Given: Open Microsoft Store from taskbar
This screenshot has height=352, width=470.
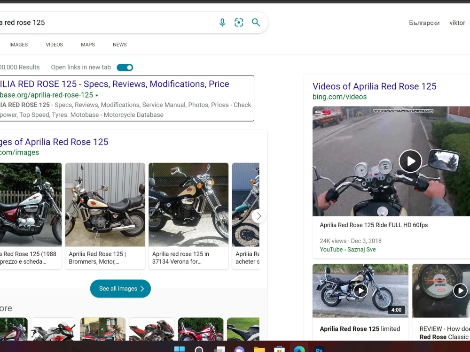Looking at the screenshot, I should tap(279, 349).
